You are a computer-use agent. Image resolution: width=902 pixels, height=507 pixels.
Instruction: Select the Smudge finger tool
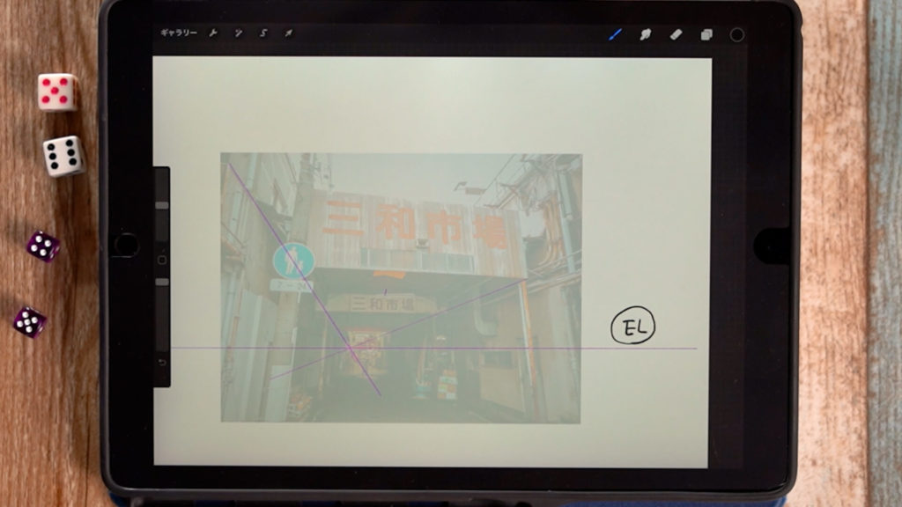click(646, 34)
